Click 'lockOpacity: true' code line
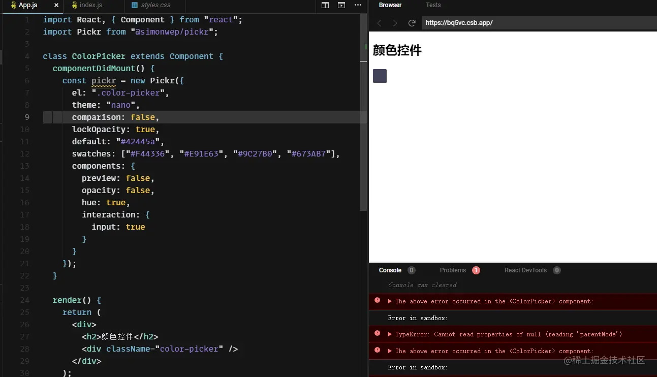The height and width of the screenshot is (377, 657). click(x=115, y=130)
